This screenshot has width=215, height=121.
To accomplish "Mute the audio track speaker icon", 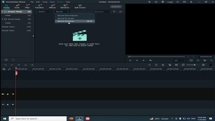I will (x=13, y=105).
